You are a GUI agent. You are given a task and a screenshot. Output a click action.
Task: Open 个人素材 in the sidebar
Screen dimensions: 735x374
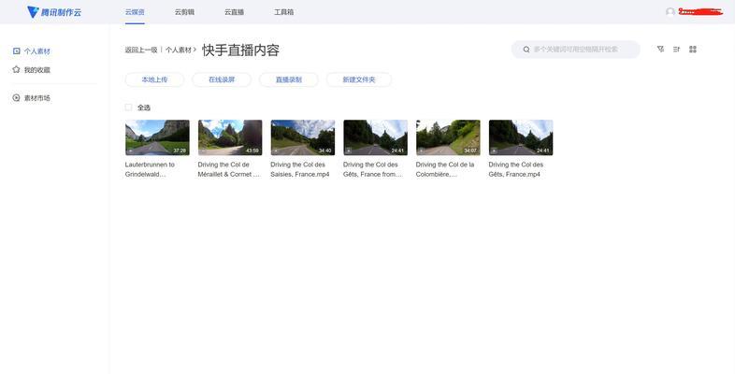coord(32,51)
